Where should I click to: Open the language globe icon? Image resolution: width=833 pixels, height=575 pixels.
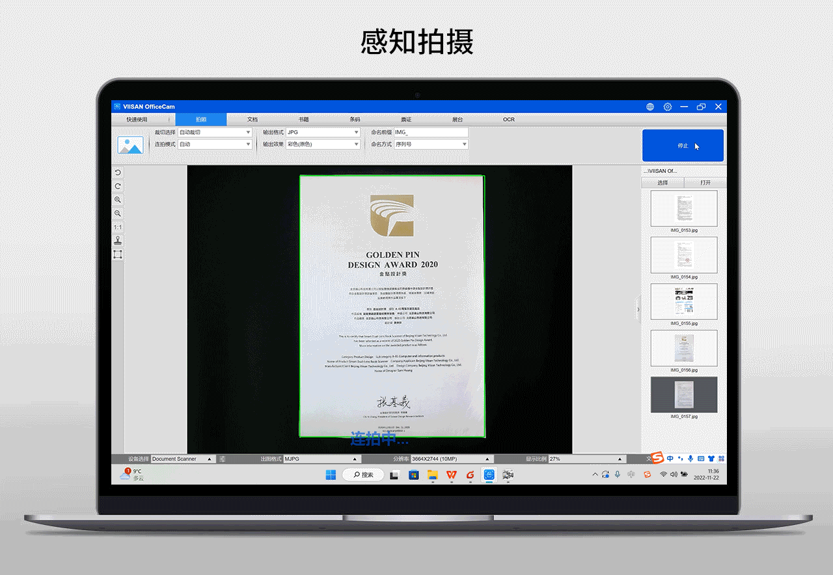pyautogui.click(x=650, y=107)
